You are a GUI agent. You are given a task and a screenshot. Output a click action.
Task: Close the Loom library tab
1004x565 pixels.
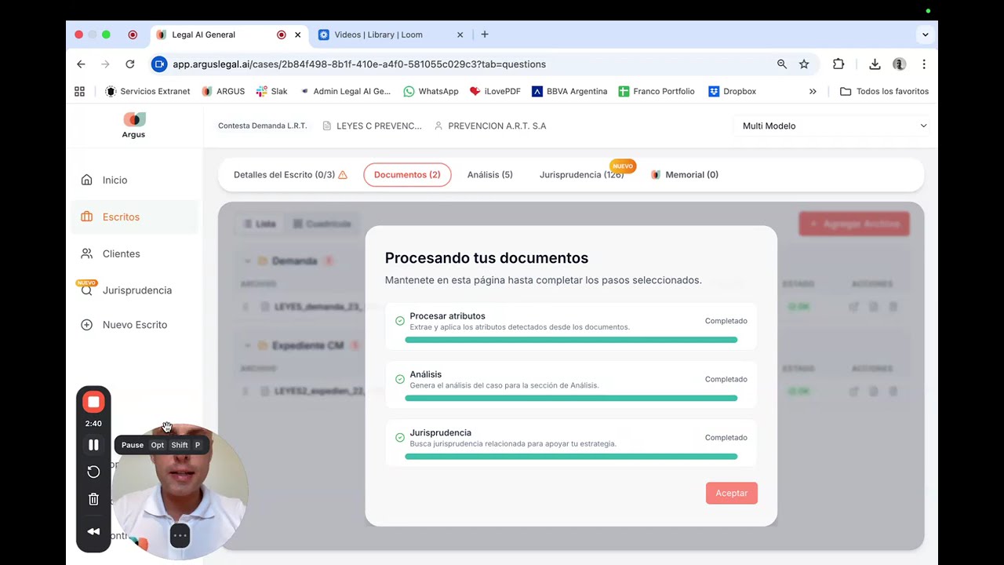pos(460,35)
